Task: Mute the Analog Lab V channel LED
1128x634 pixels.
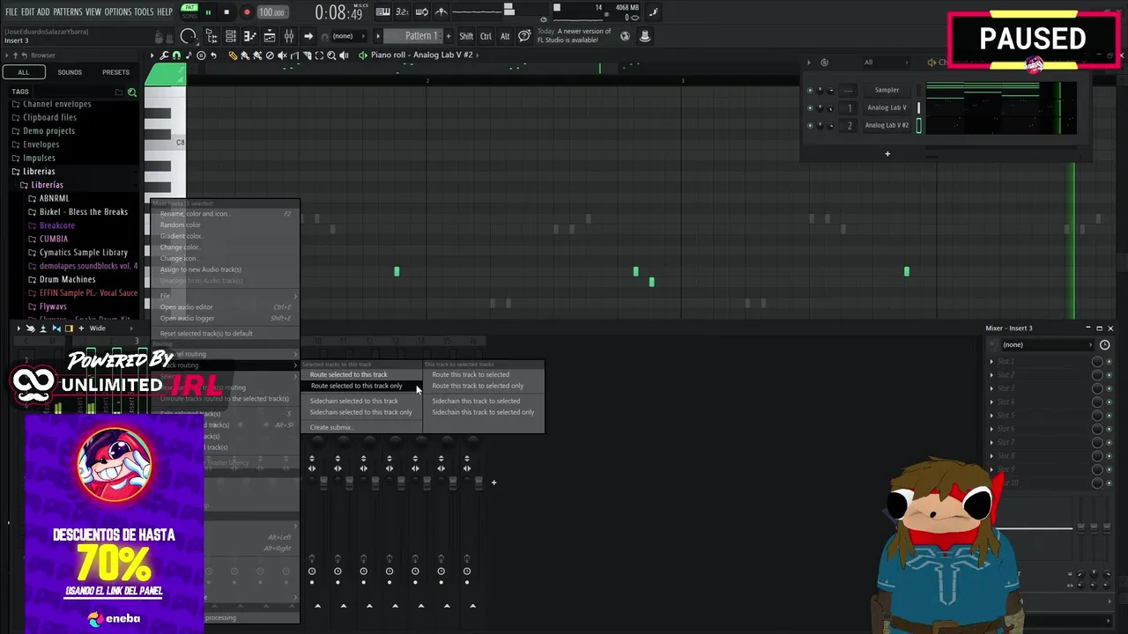Action: point(810,107)
